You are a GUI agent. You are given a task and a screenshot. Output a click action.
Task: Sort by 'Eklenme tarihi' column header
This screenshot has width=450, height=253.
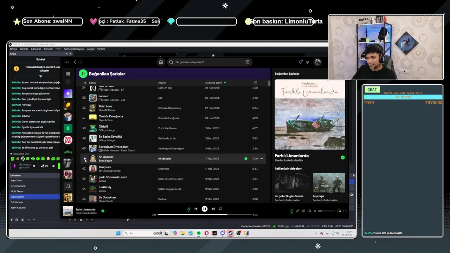click(215, 83)
